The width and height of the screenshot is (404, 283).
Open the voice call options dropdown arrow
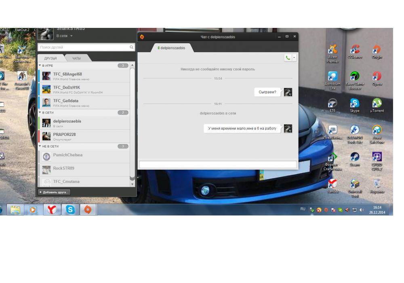point(294,58)
